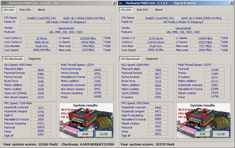Click Pictures morphing multi-thread score "10780"

pos(98,93)
